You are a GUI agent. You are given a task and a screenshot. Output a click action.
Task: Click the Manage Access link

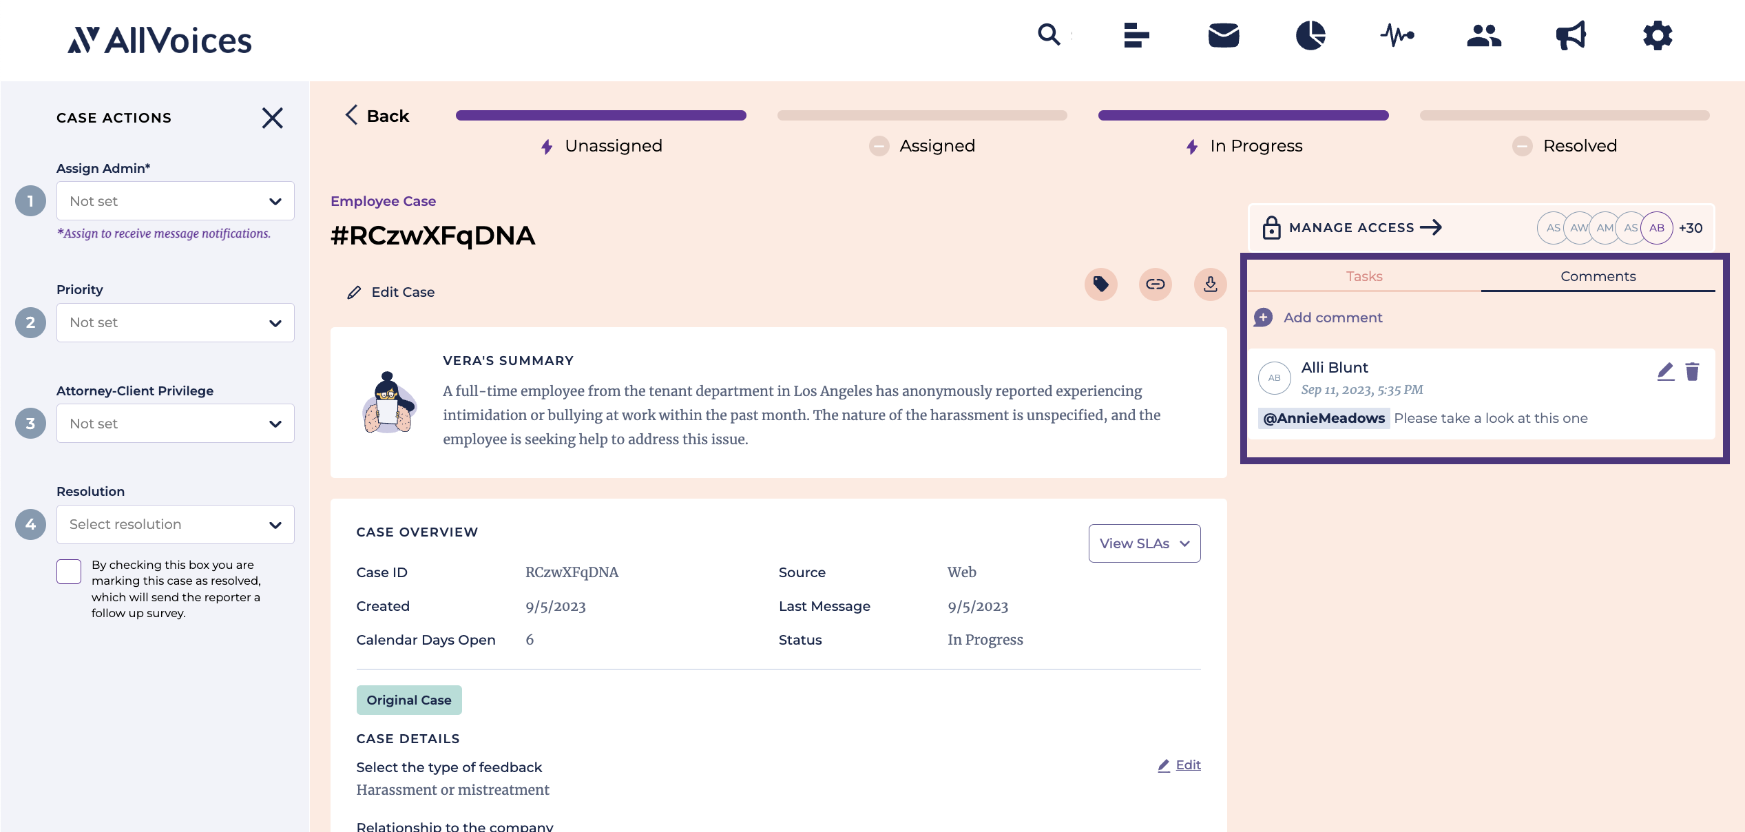coord(1365,227)
